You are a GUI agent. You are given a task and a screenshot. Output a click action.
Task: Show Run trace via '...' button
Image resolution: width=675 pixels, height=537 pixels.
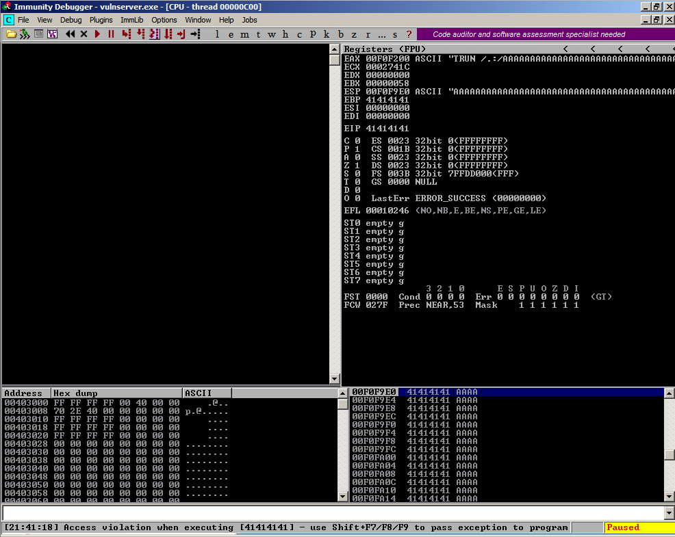(382, 34)
